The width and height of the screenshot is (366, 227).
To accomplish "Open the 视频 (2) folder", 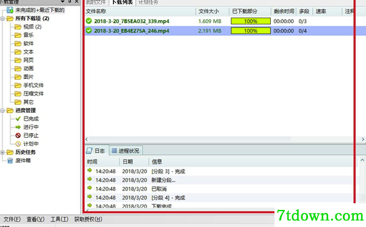I will coord(32,27).
